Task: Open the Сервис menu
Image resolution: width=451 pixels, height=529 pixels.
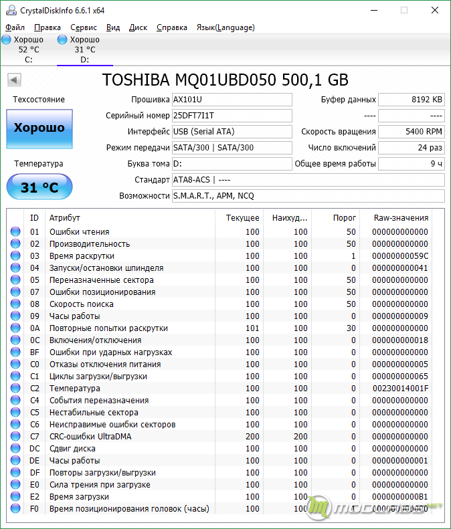Action: [83, 27]
